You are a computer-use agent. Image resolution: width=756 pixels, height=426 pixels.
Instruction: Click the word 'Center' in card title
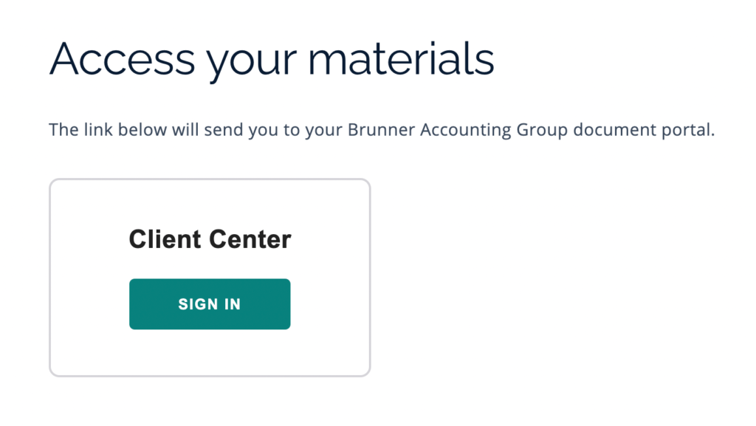point(250,239)
